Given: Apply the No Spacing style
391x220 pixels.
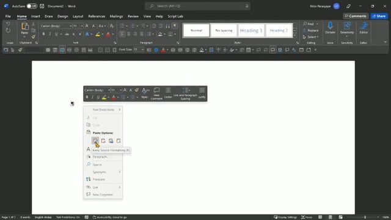Looking at the screenshot, I should (x=224, y=31).
